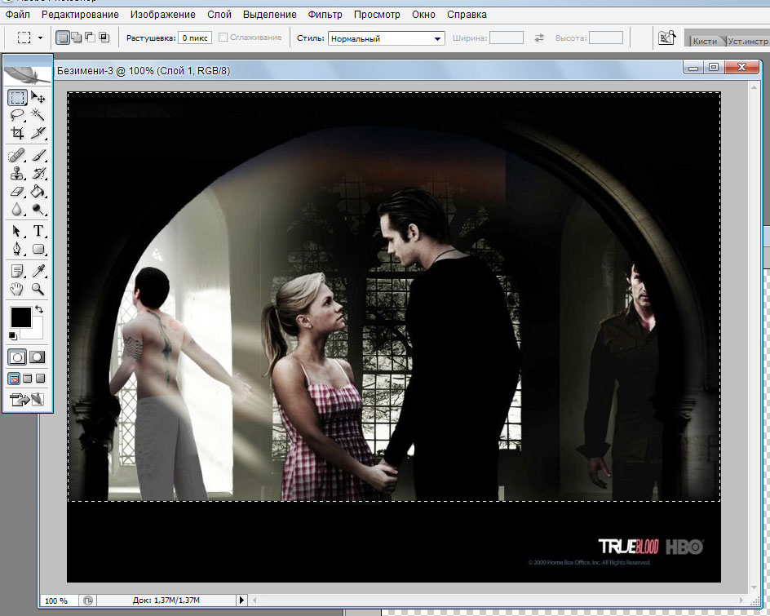Open the file browser icon in options bar
This screenshot has width=770, height=616.
click(x=666, y=38)
